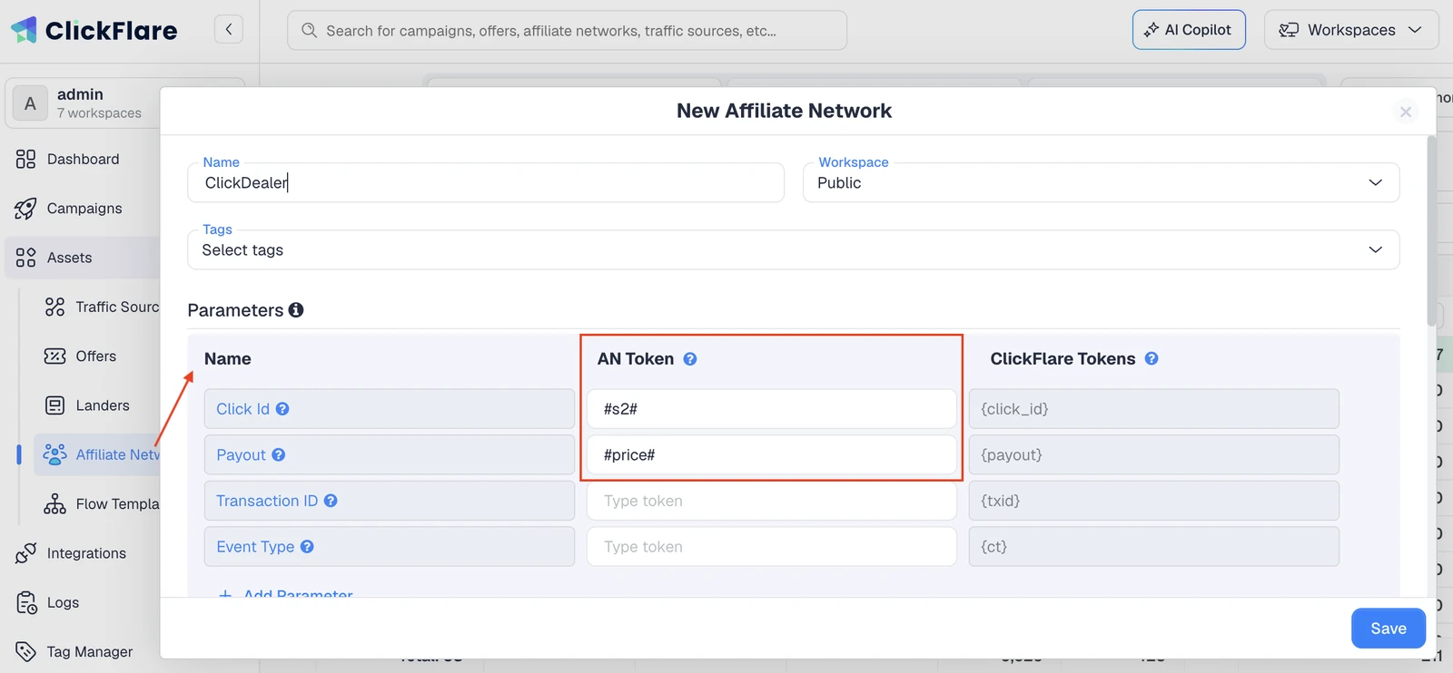Image resolution: width=1453 pixels, height=673 pixels.
Task: Click the Assets icon in sidebar
Action: 25,258
